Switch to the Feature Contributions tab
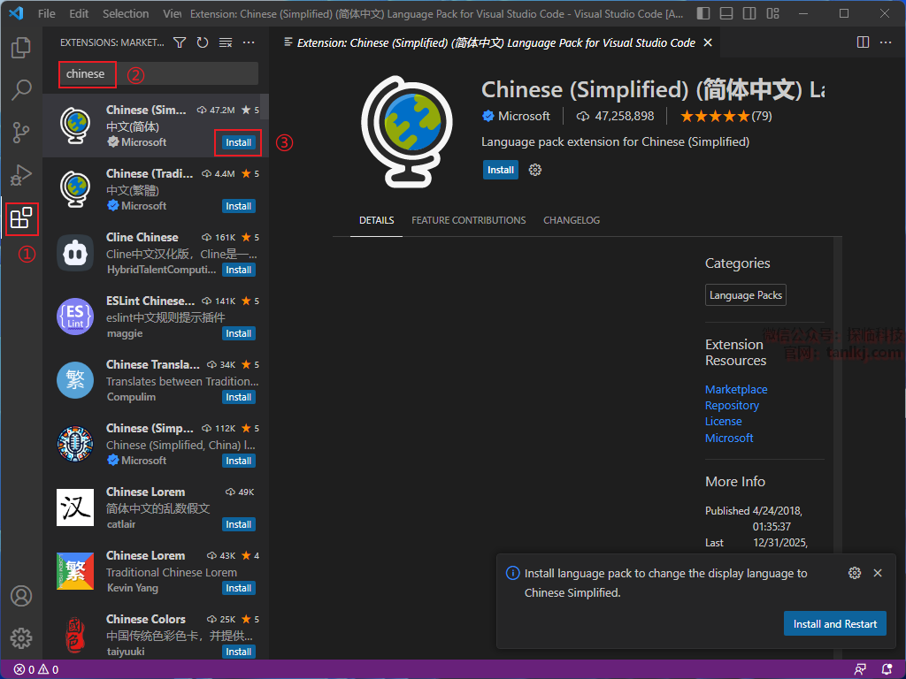Screen dimensions: 906x679 468,220
